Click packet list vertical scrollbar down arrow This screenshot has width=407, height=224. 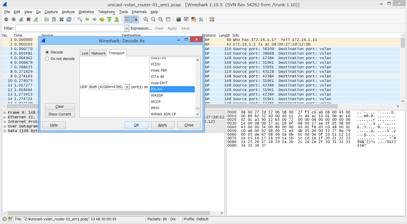pyautogui.click(x=403, y=101)
